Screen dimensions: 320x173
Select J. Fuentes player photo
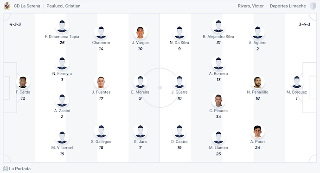tap(101, 82)
